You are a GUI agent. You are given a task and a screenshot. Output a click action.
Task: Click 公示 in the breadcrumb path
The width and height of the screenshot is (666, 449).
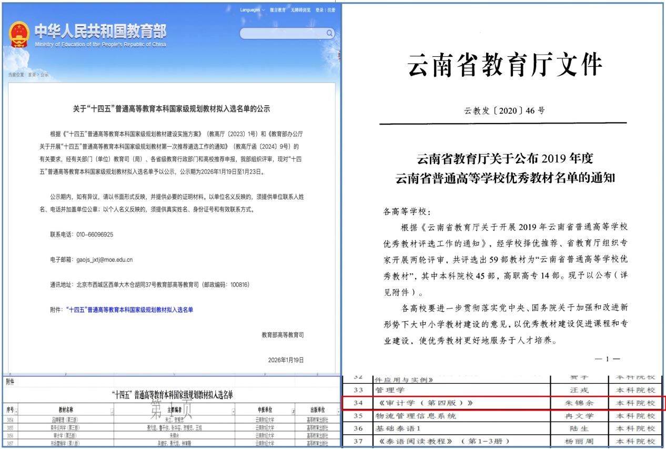click(x=44, y=75)
